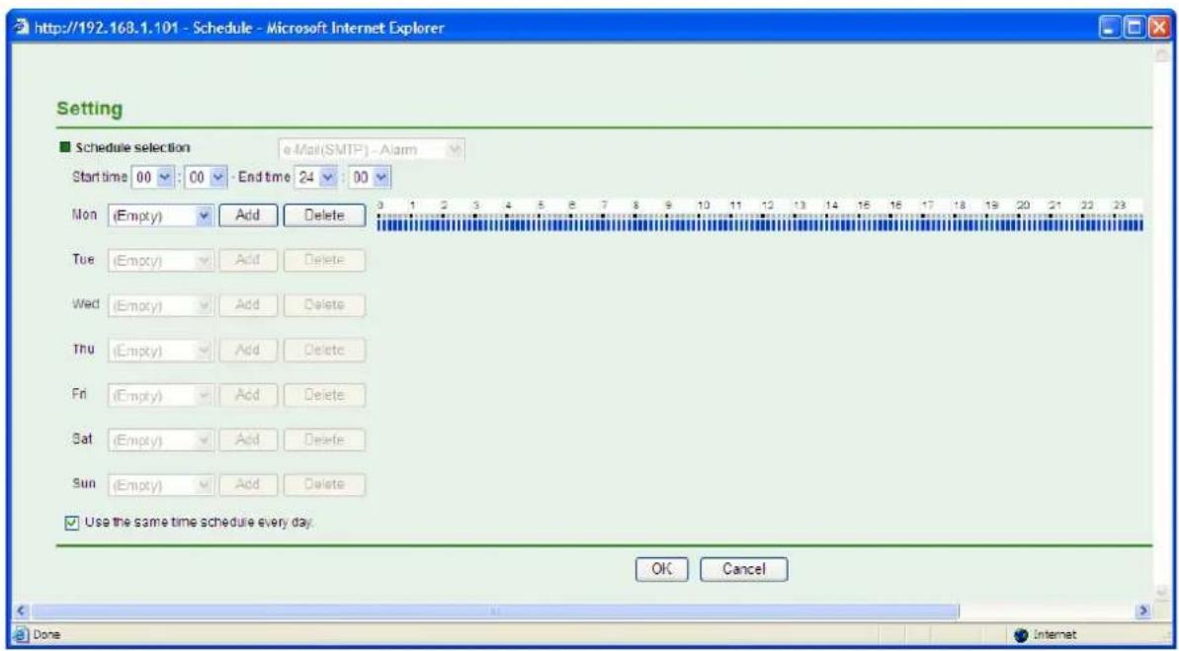Click the Delete button for Fri

324,395
